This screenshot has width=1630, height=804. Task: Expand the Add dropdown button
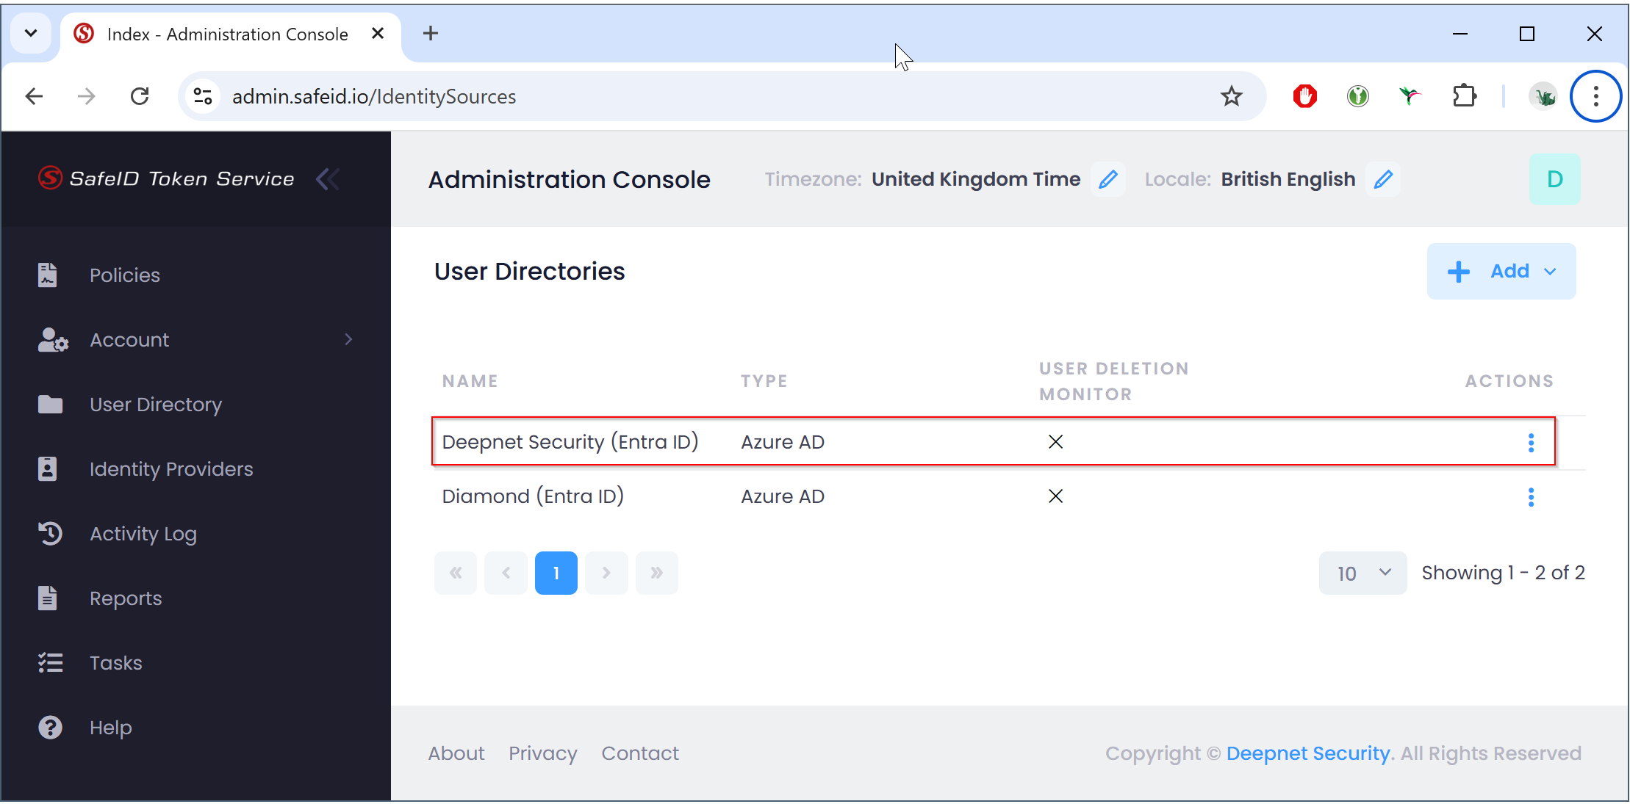click(1501, 271)
